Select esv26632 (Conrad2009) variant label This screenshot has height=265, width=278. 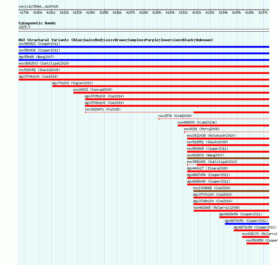(x=93, y=90)
